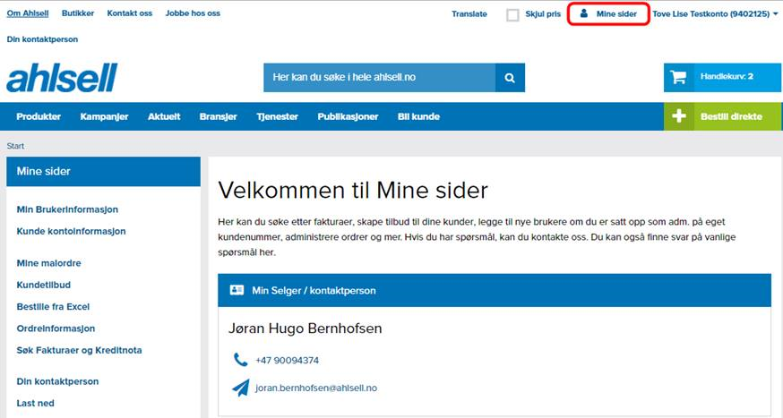Click the magnifying glass search icon

[510, 78]
